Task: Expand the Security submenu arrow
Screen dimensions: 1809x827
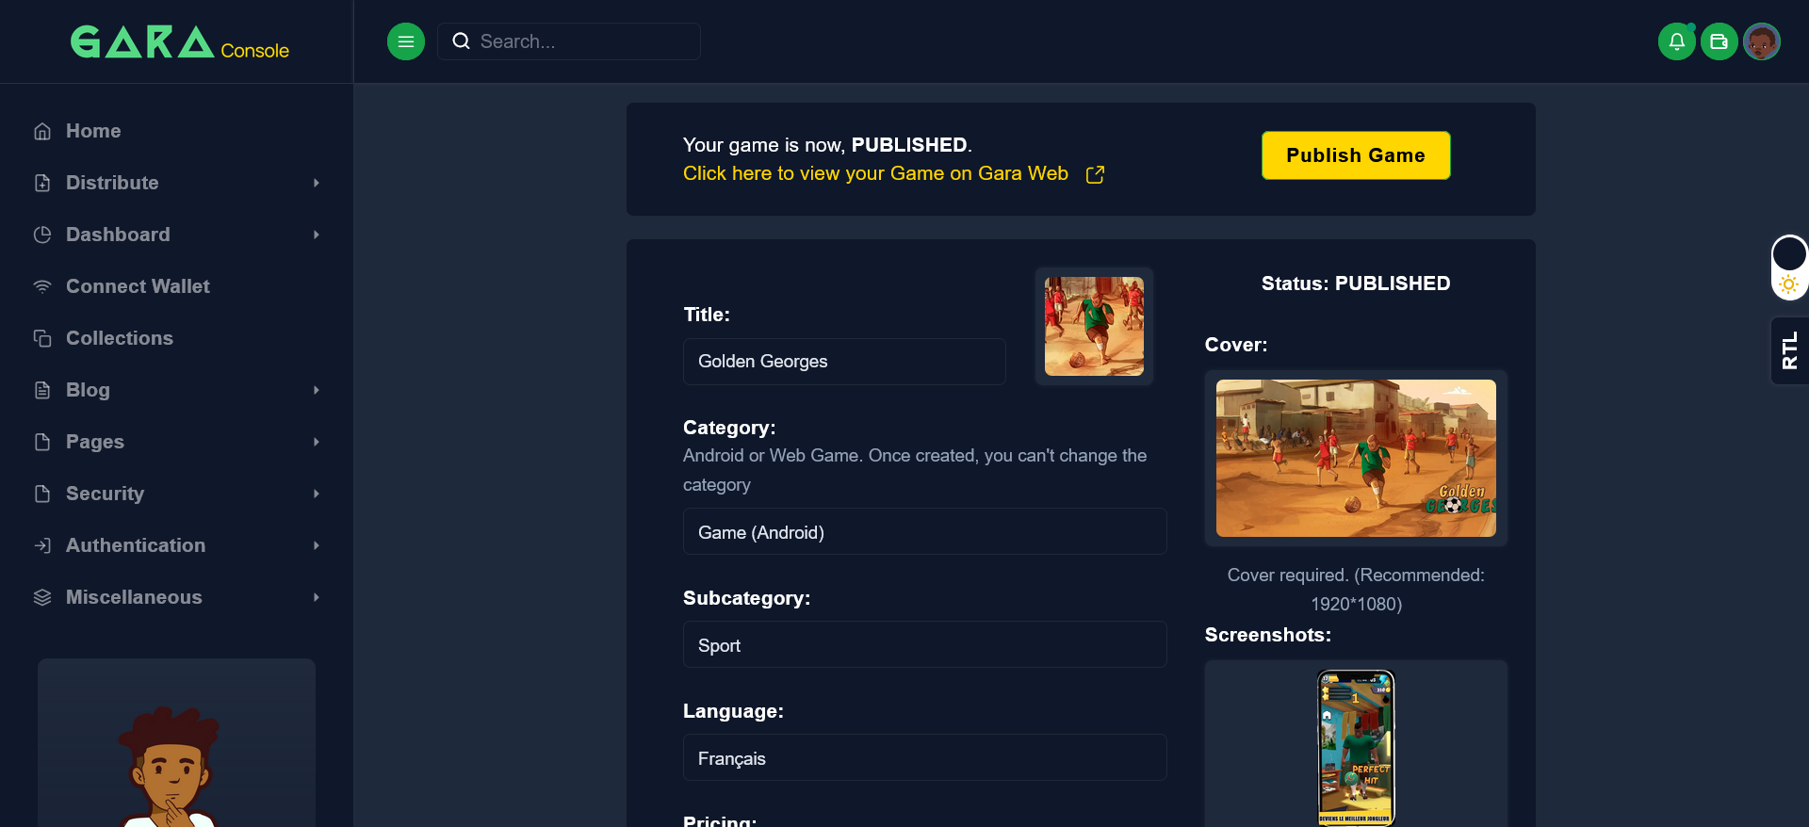Action: click(x=317, y=494)
